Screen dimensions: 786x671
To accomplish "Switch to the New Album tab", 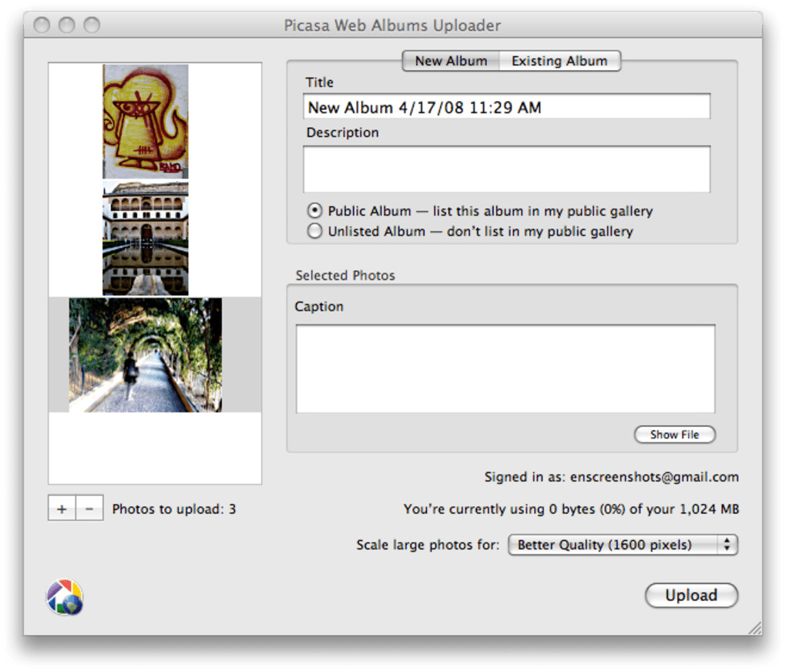I will coord(451,61).
